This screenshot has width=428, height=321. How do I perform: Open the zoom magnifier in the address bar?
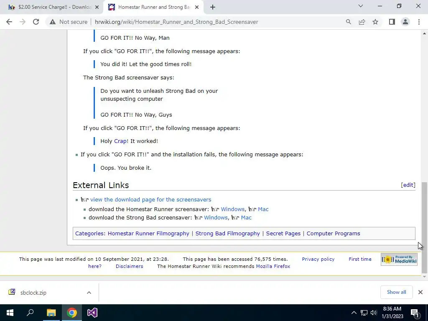pos(348,22)
